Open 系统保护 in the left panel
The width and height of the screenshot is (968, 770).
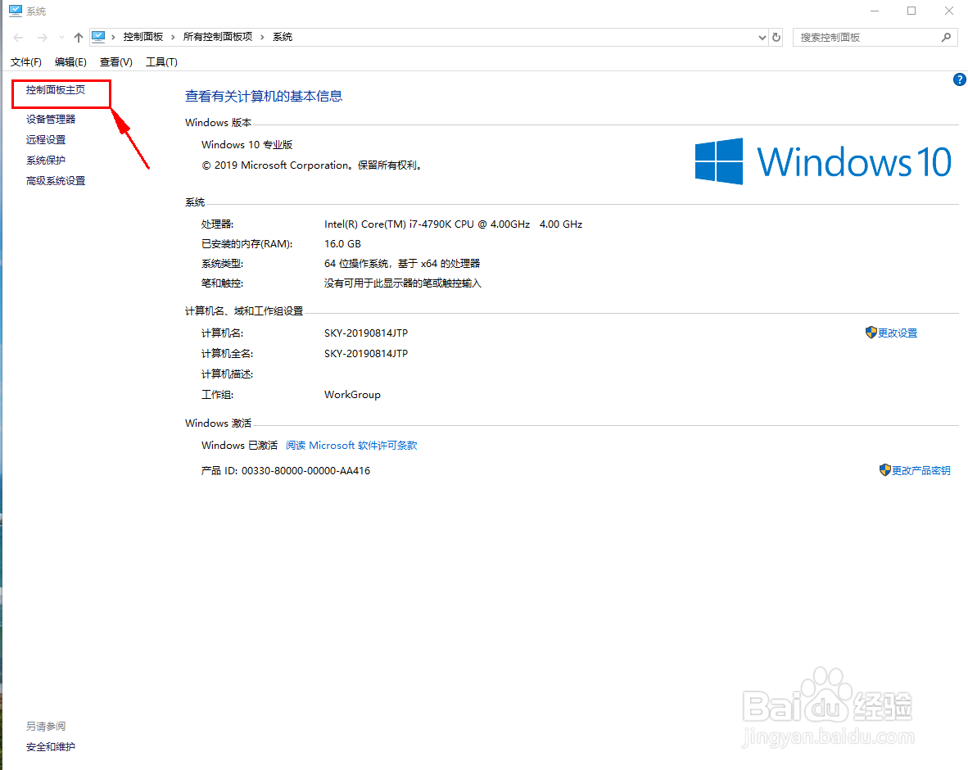[x=46, y=160]
